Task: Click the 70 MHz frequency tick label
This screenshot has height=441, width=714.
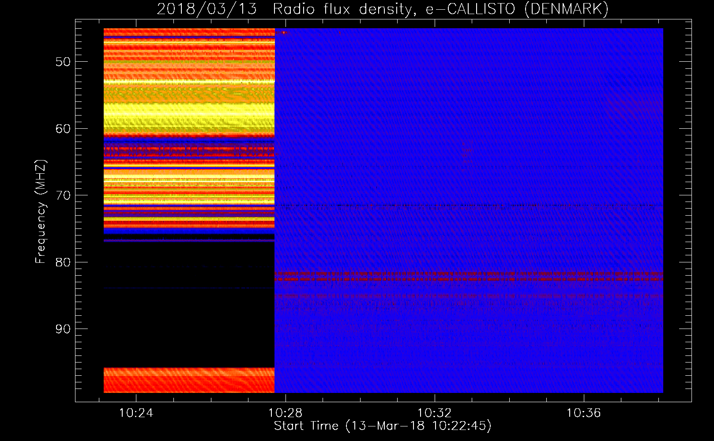Action: 63,195
